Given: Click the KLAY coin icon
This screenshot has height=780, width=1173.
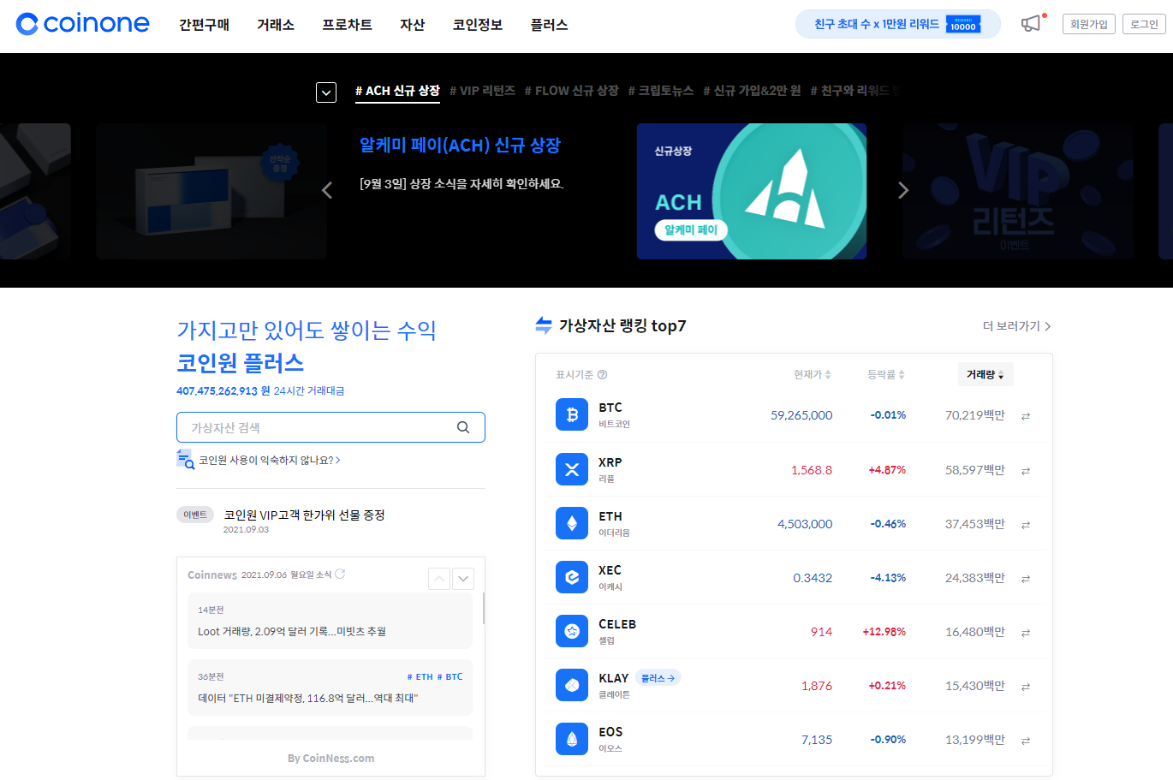Looking at the screenshot, I should tap(572, 685).
